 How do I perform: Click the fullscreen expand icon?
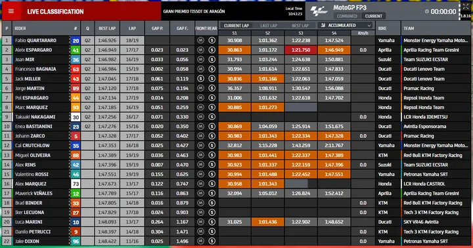point(466,7)
